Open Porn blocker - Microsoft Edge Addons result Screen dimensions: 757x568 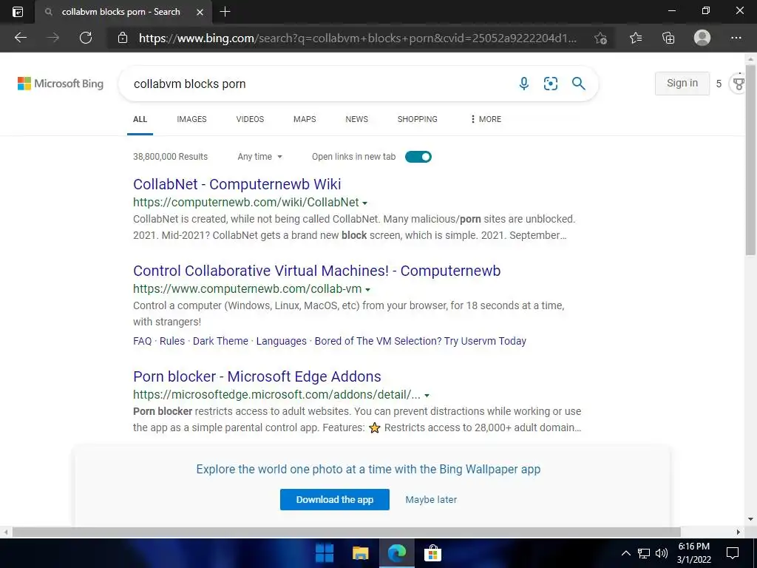[257, 376]
